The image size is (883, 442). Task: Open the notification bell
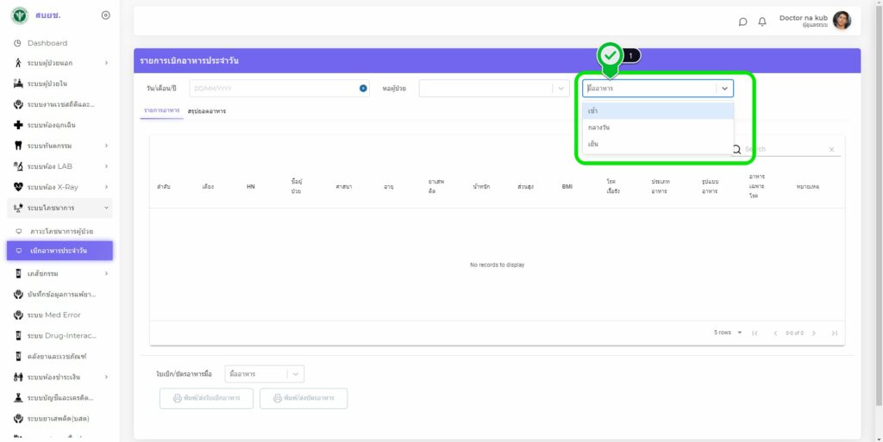(762, 22)
